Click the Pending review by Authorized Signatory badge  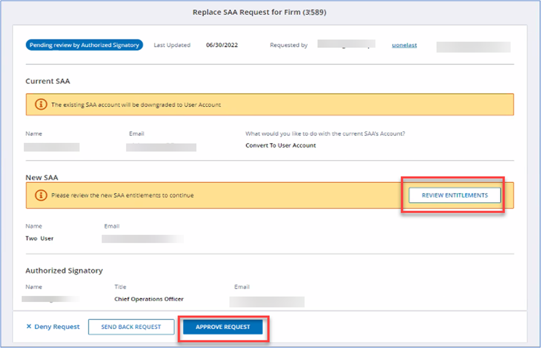click(x=84, y=45)
